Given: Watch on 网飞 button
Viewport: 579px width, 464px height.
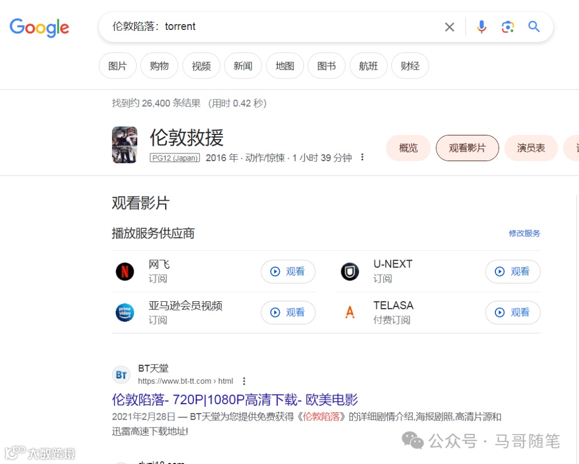Looking at the screenshot, I should coord(288,272).
